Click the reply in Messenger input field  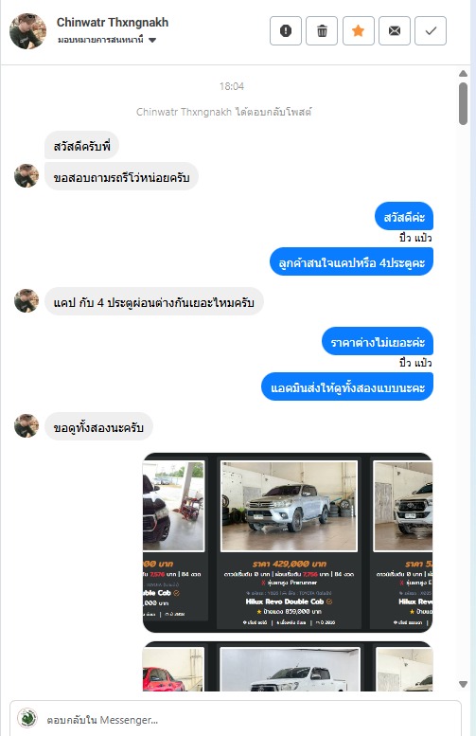(236, 719)
